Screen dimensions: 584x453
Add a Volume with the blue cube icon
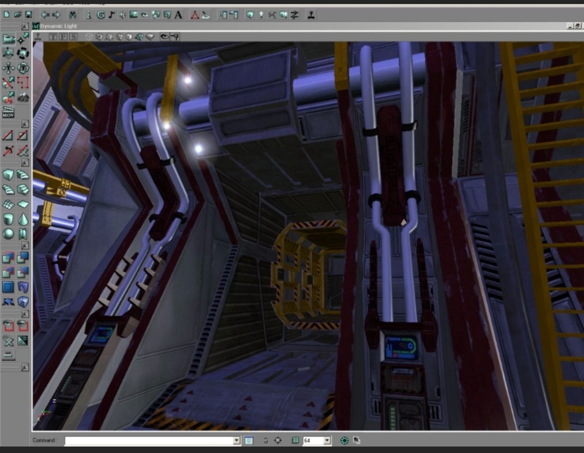click(23, 302)
